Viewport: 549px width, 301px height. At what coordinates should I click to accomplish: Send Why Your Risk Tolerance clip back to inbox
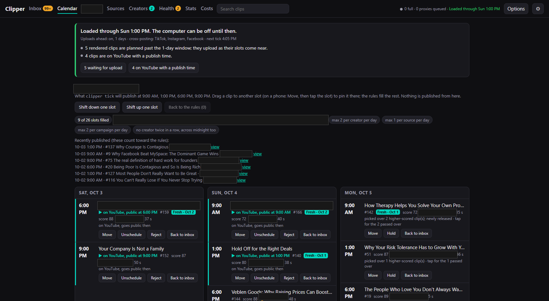(416, 275)
